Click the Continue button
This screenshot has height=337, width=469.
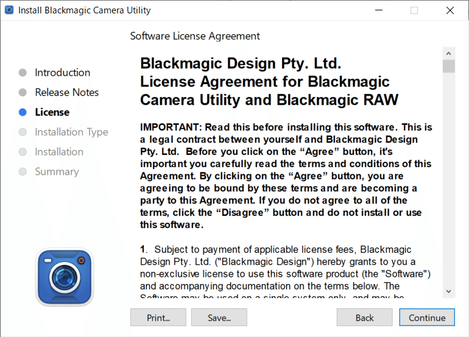click(427, 317)
